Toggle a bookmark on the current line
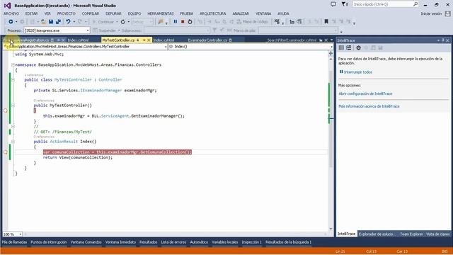The width and height of the screenshot is (453, 255). 326,22
